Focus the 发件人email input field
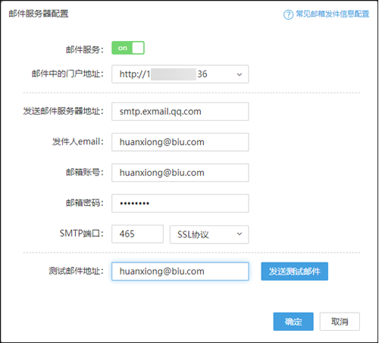The image size is (379, 343). pos(180,142)
